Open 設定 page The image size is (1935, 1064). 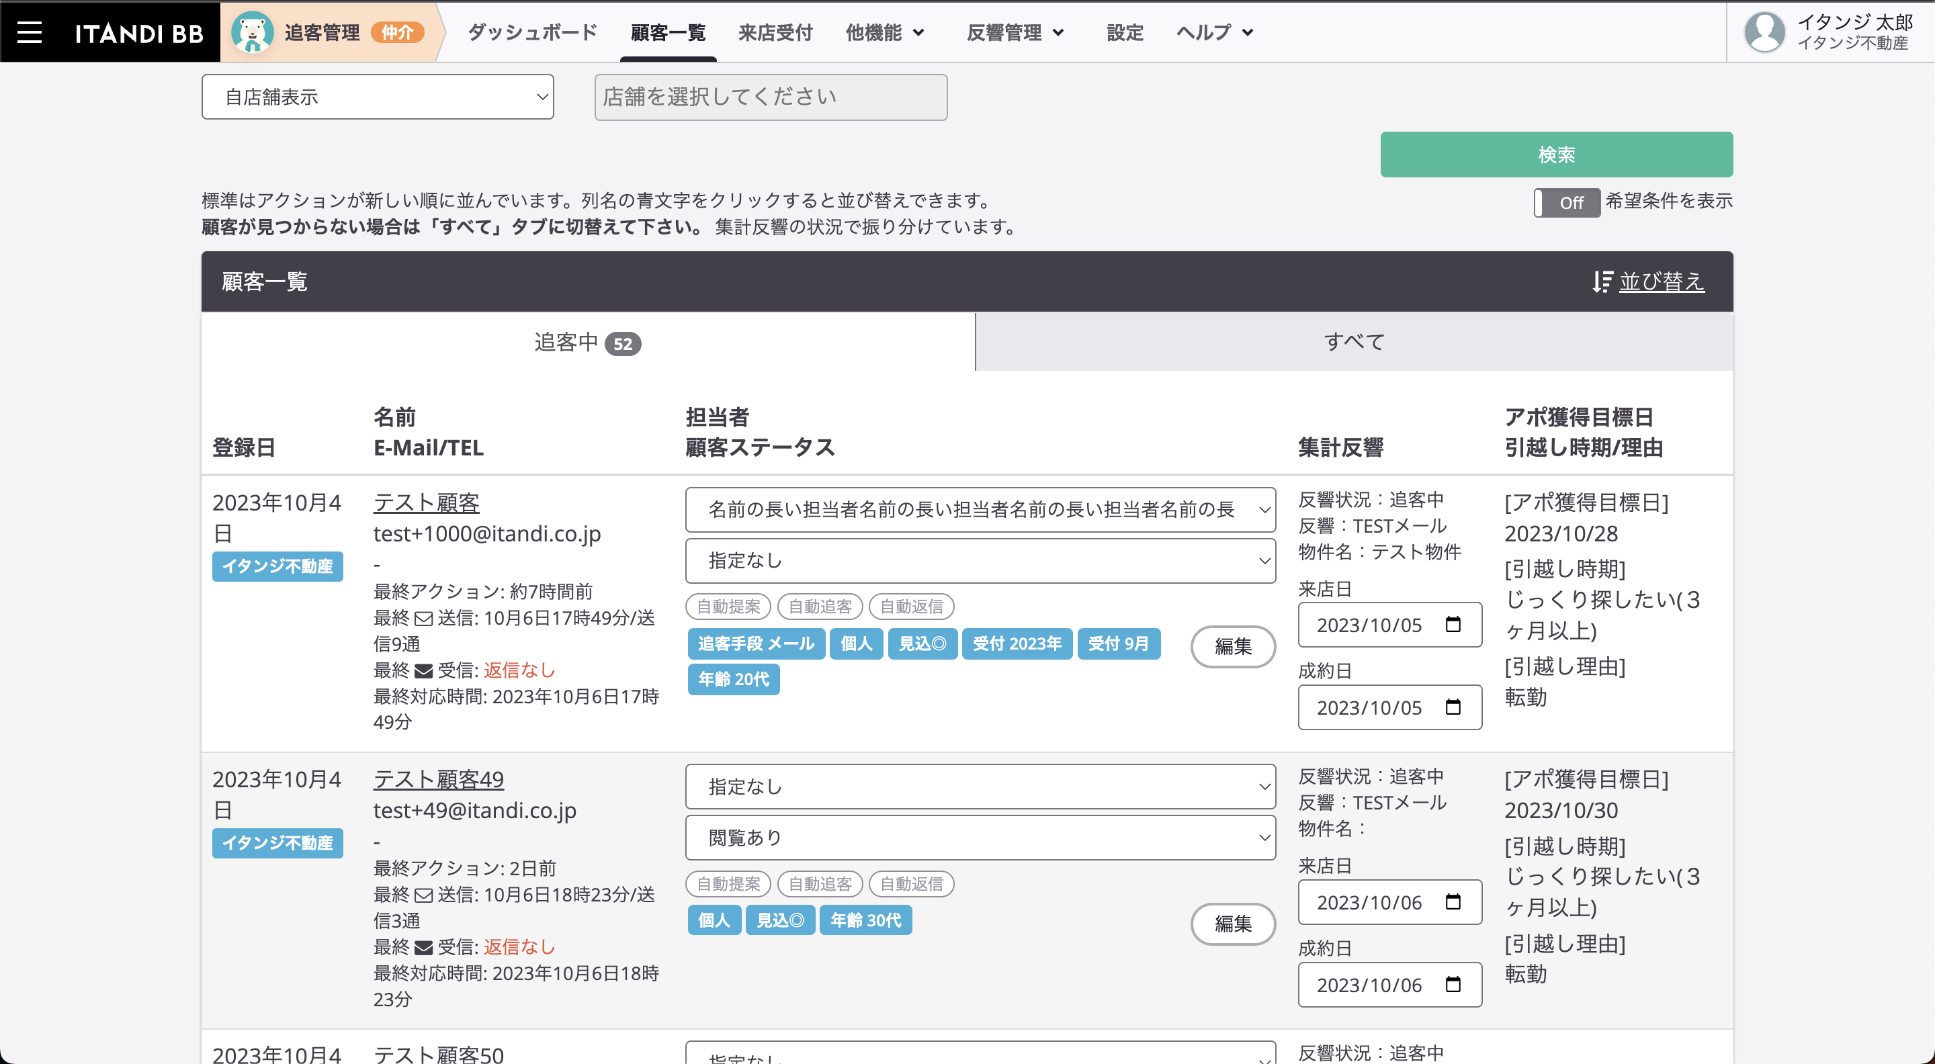tap(1125, 32)
